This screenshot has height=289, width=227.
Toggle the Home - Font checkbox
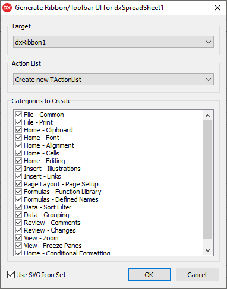pyautogui.click(x=18, y=138)
